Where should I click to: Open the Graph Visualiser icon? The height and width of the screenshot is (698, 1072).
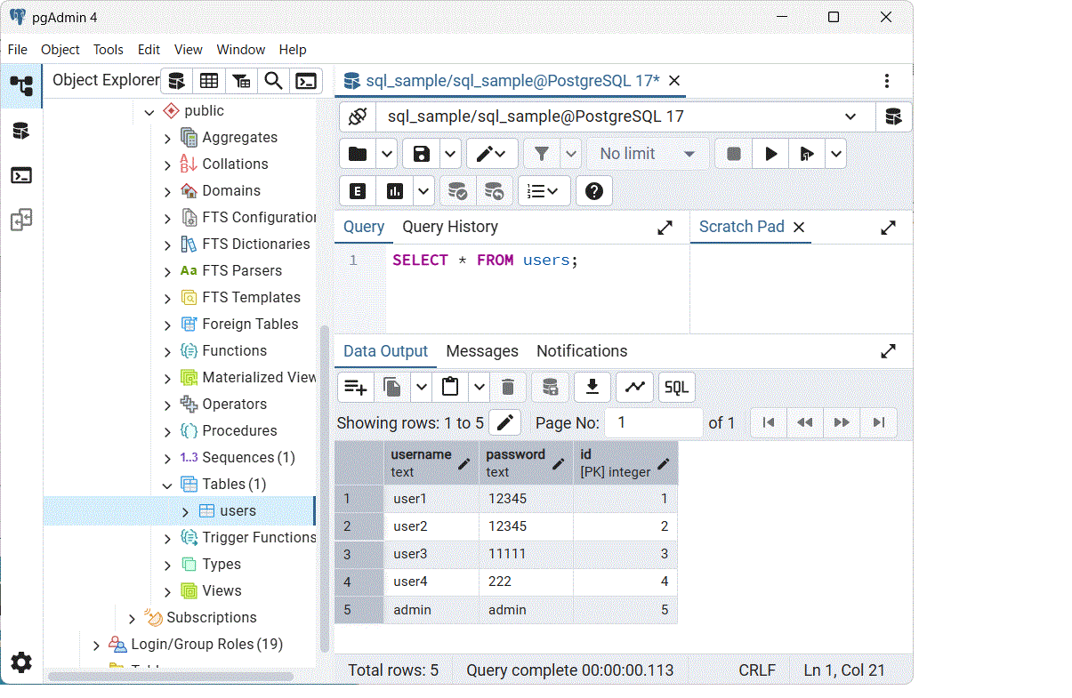pyautogui.click(x=634, y=387)
